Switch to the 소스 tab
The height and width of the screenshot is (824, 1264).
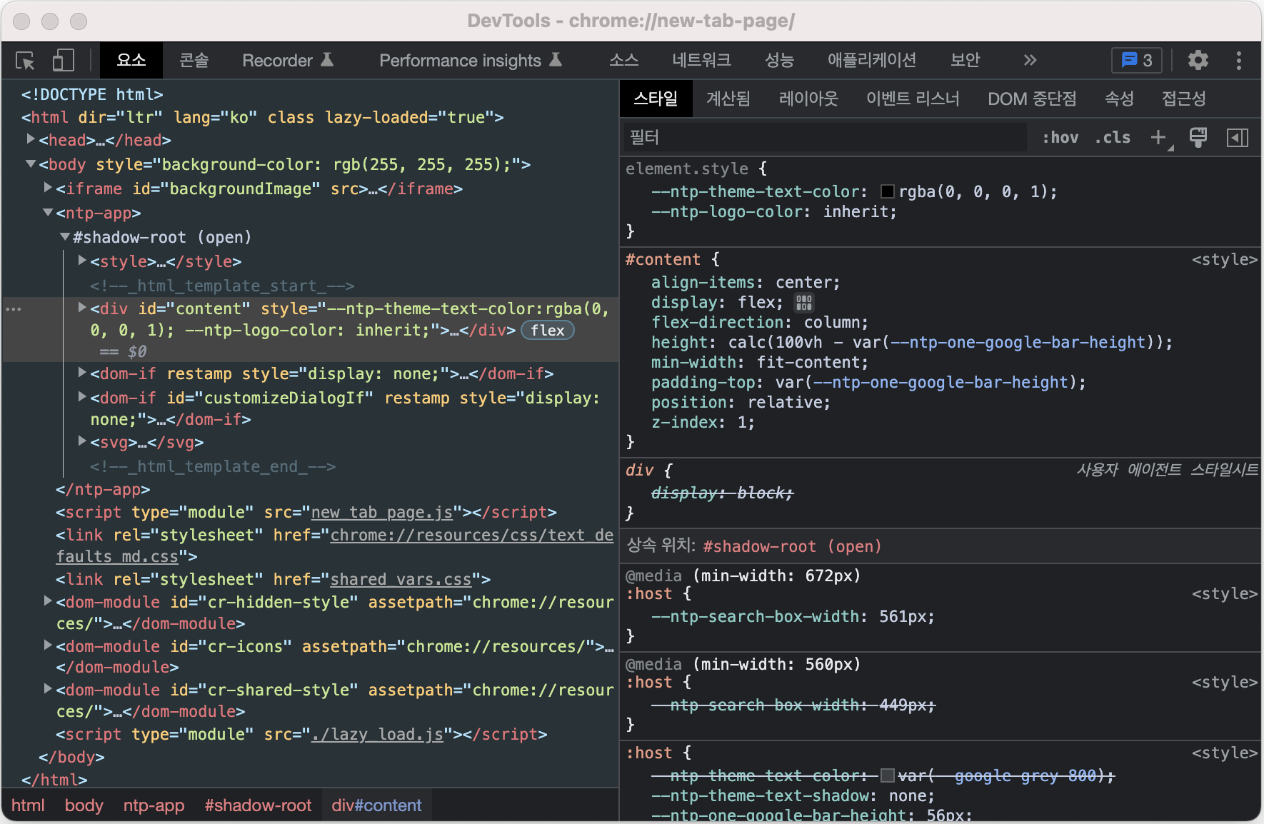[x=623, y=61]
